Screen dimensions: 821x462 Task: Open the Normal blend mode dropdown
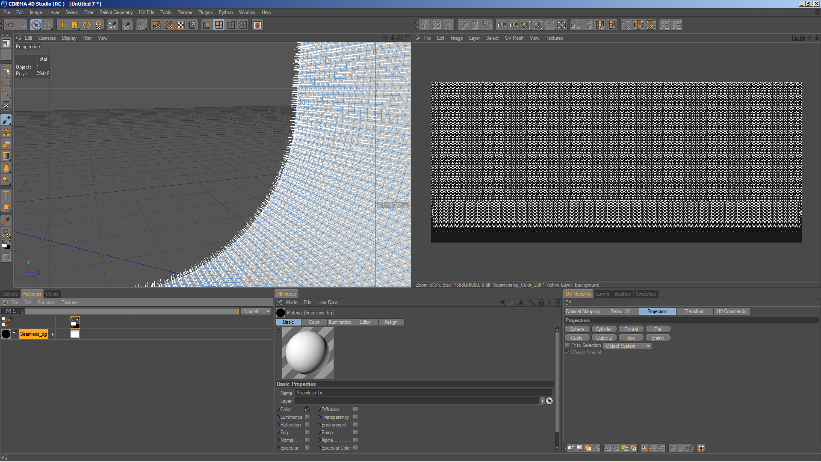(x=257, y=311)
